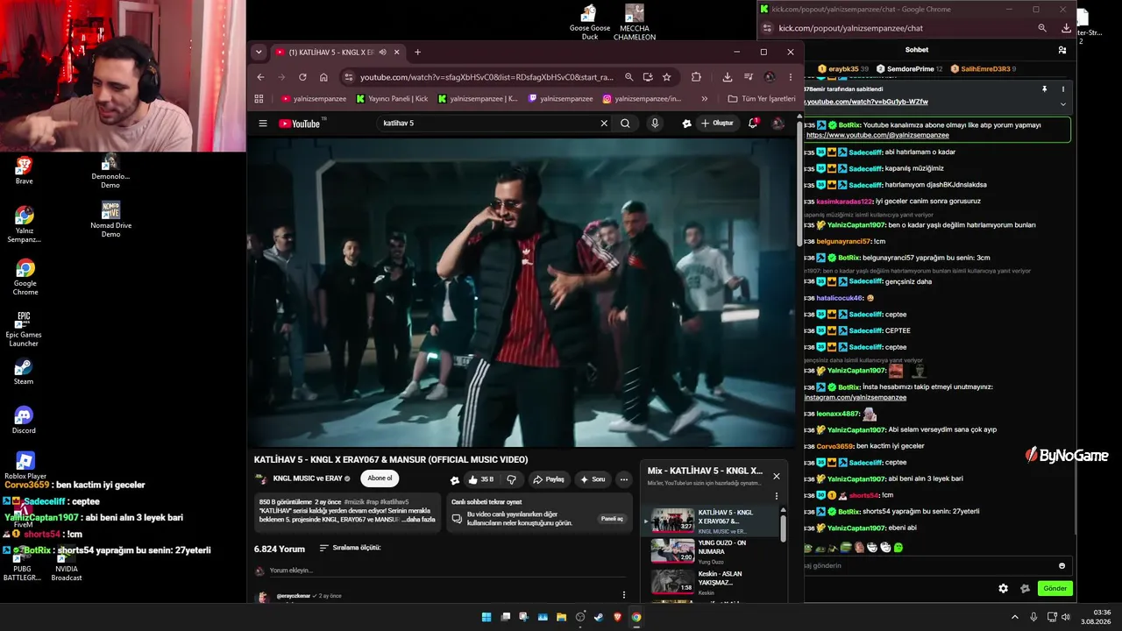Subscribe with the Abone ol button

[380, 479]
